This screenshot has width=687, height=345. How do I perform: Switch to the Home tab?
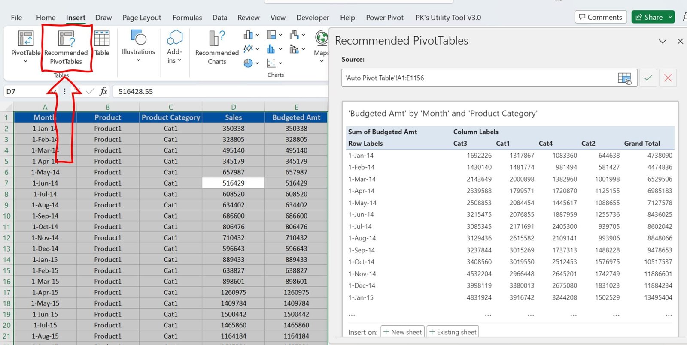[46, 18]
